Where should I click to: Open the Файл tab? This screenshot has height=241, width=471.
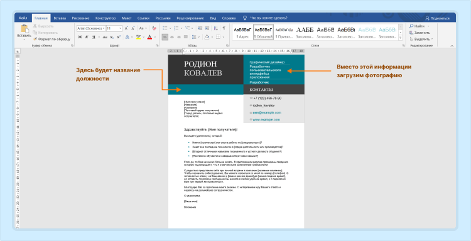[x=23, y=18]
